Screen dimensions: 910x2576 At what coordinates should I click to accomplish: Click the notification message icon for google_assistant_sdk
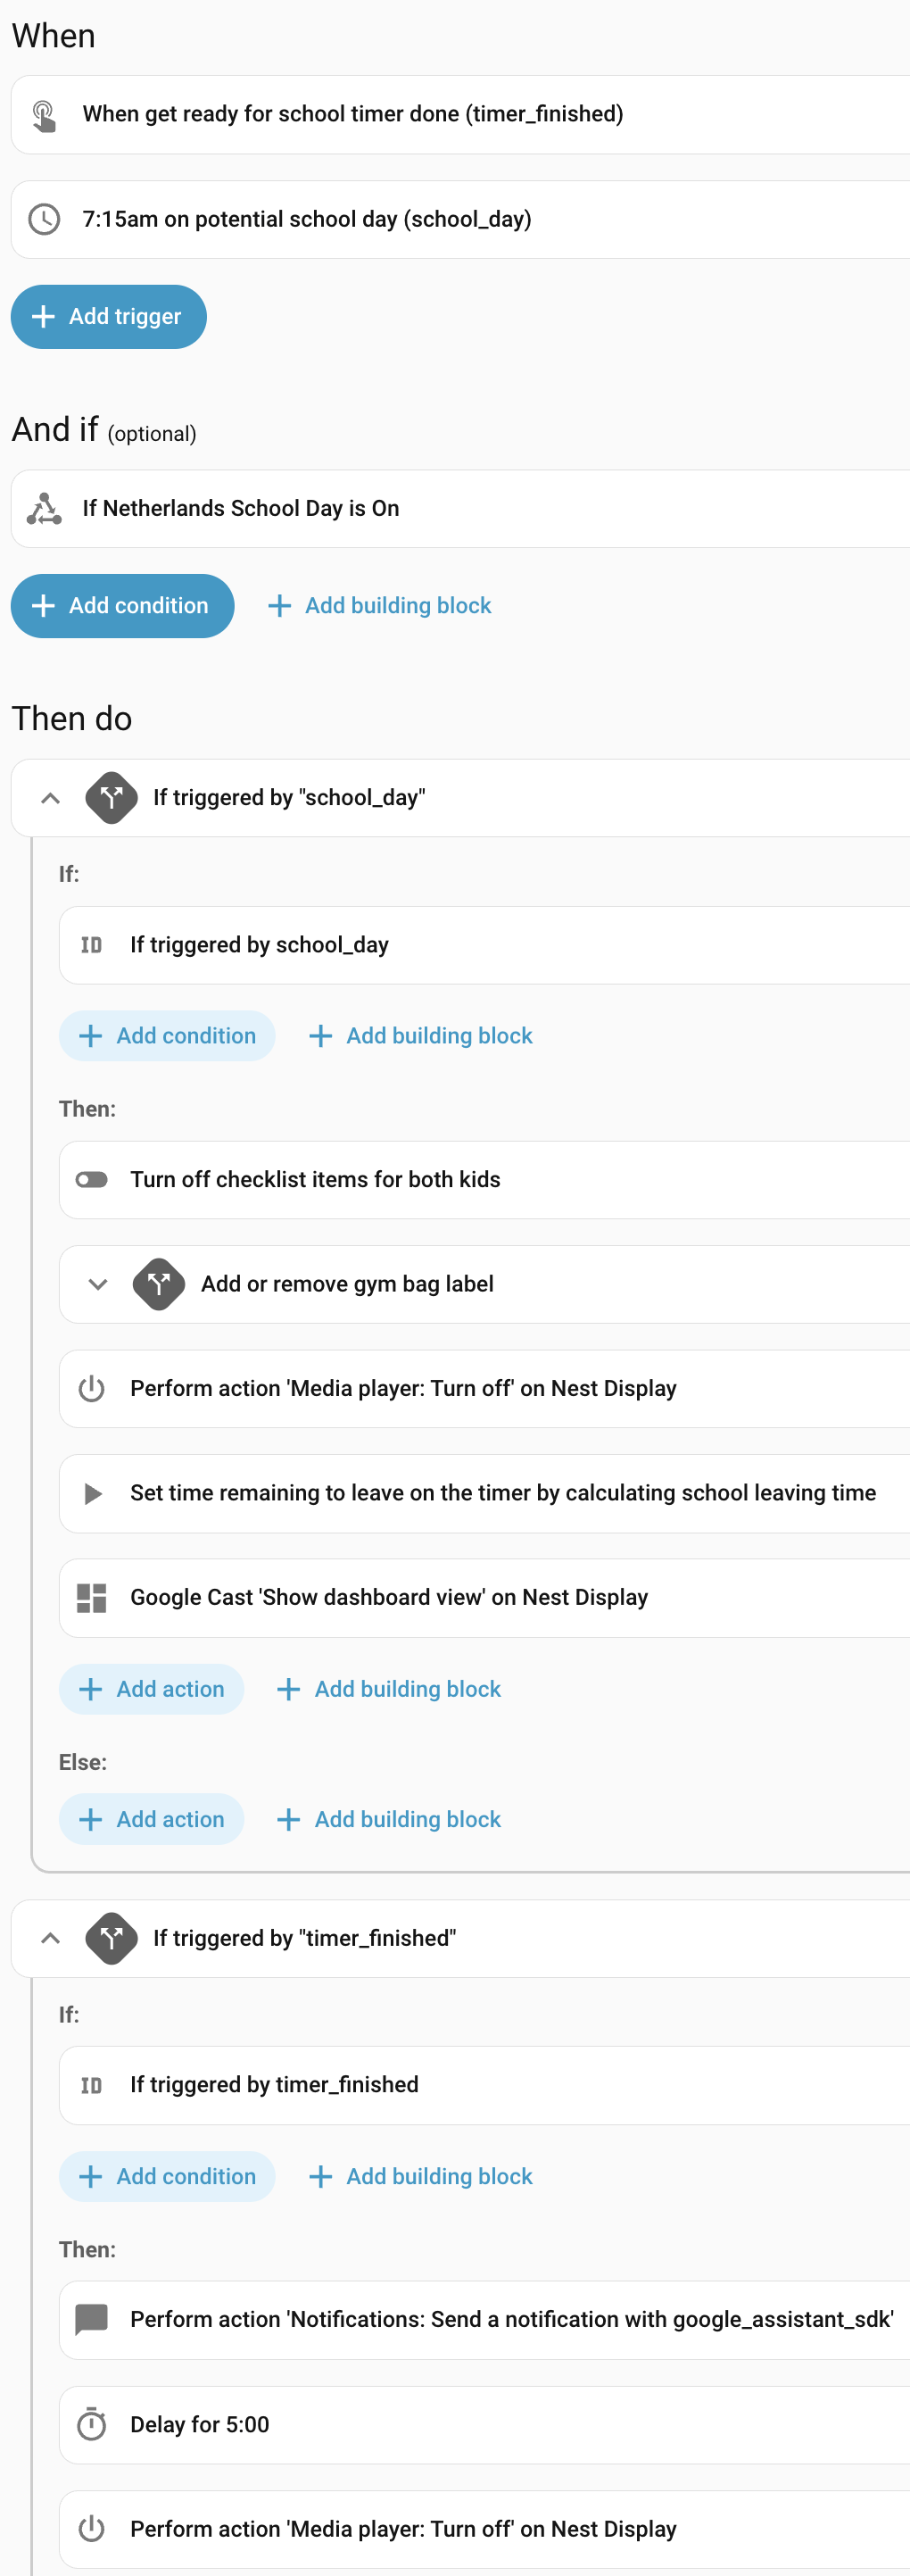(x=91, y=2319)
